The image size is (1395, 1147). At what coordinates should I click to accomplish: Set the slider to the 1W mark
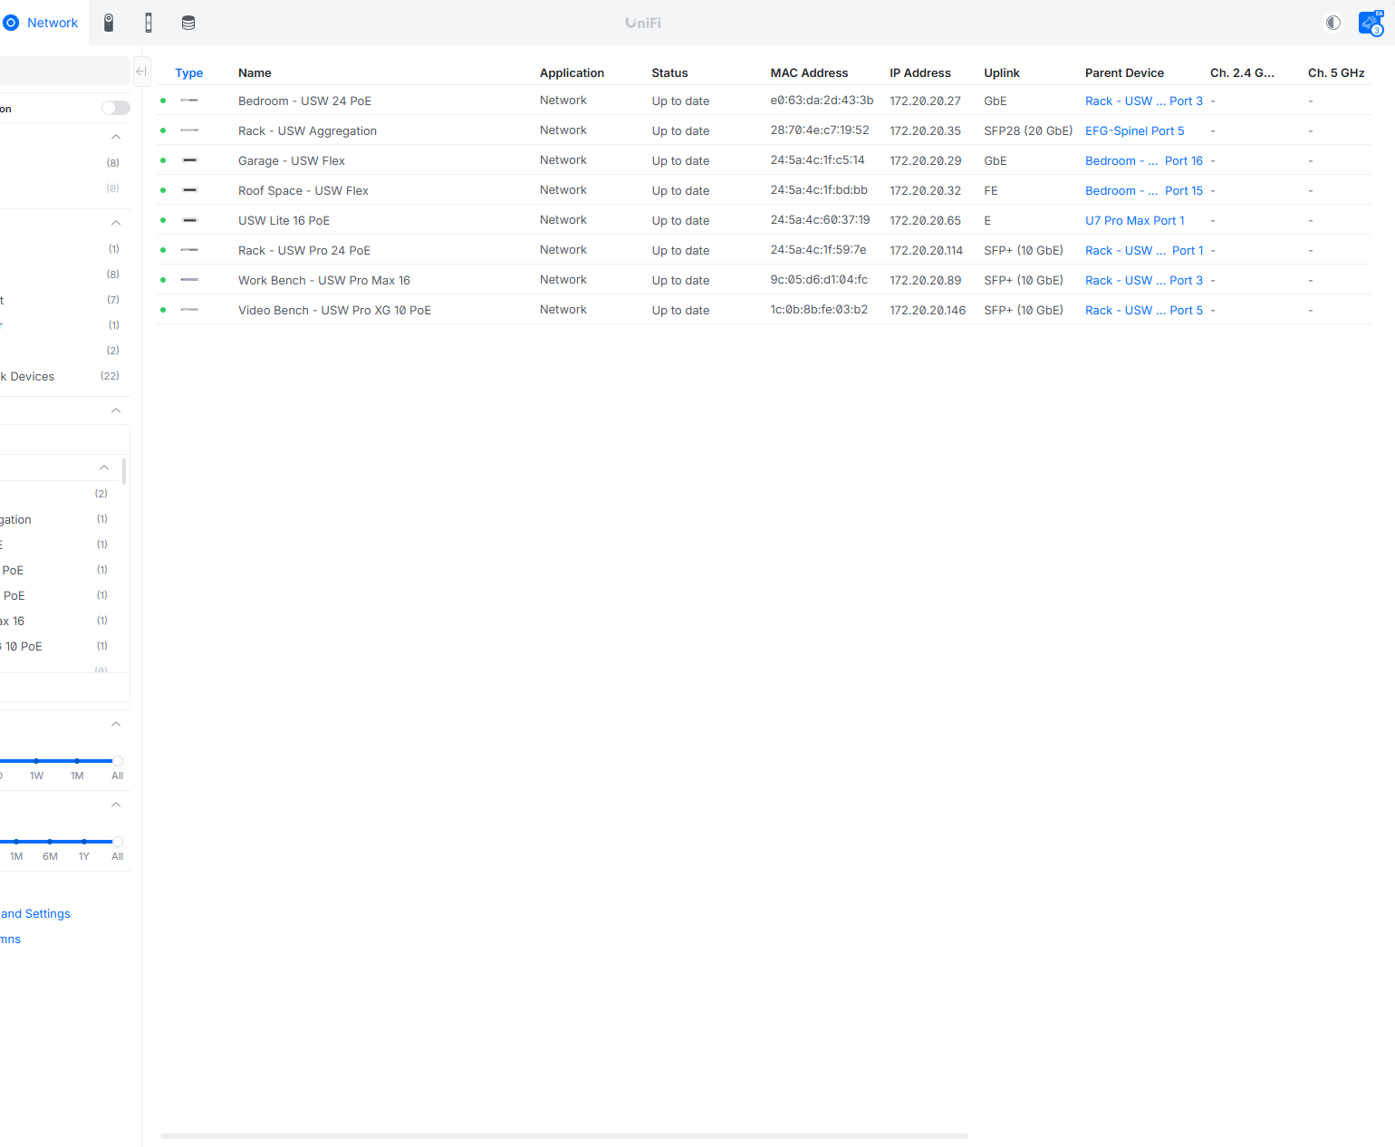pyautogui.click(x=36, y=761)
